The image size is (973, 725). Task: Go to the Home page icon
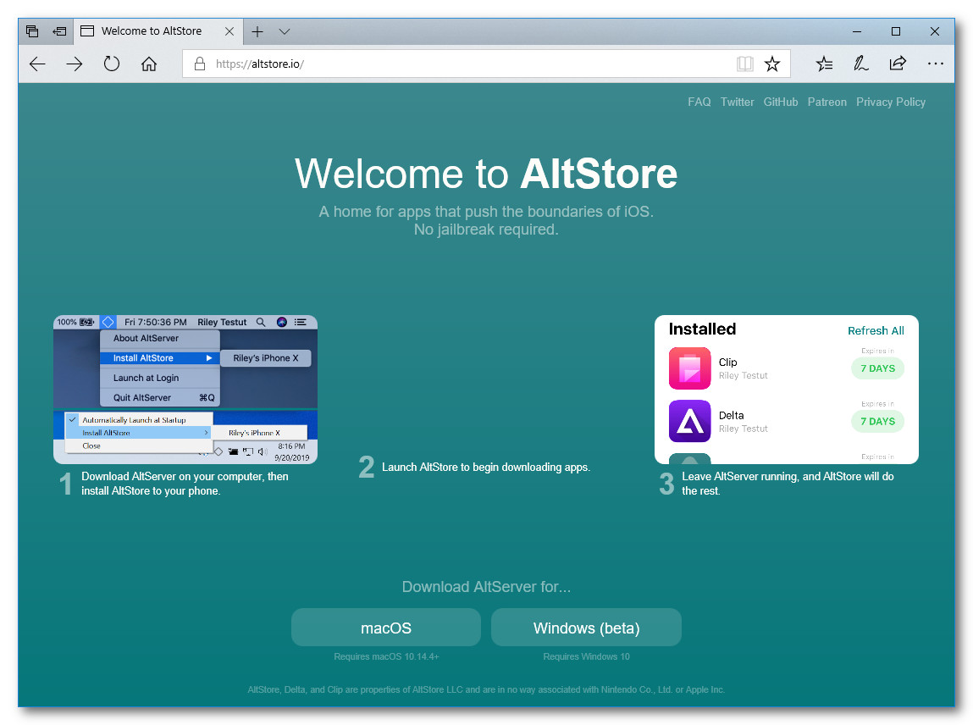point(149,64)
